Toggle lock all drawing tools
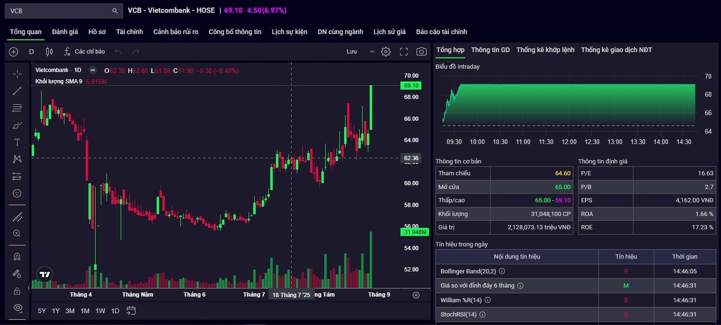 tap(17, 291)
